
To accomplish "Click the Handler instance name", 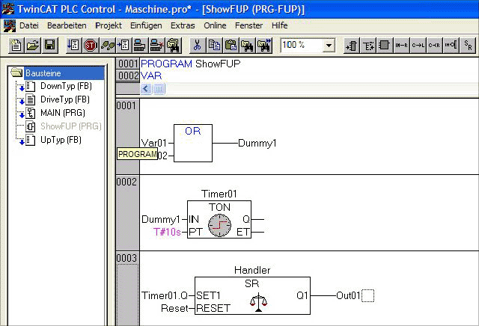I will pyautogui.click(x=252, y=270).
